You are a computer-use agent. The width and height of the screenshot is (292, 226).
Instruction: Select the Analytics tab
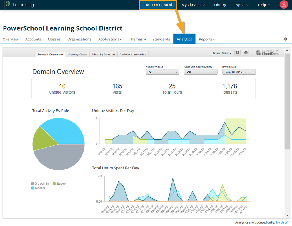(x=184, y=39)
